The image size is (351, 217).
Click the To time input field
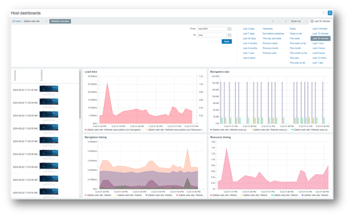point(212,35)
